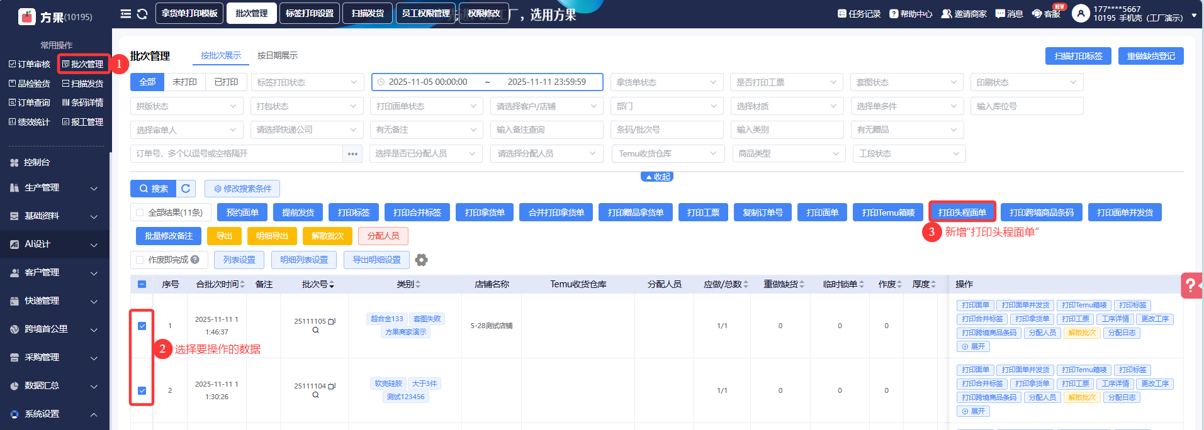Image resolution: width=1204 pixels, height=430 pixels.
Task: Open the 拼版状态 dropdown
Action: click(x=186, y=106)
